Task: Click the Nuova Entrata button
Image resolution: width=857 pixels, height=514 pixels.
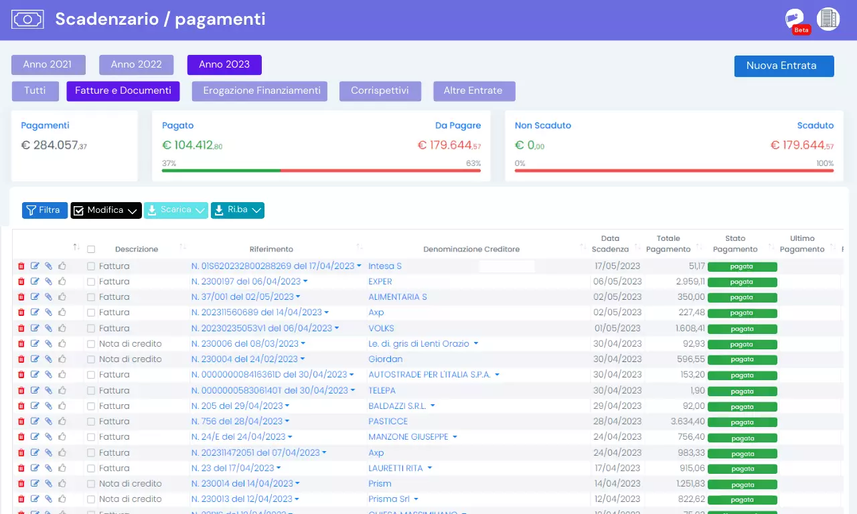Action: (784, 66)
